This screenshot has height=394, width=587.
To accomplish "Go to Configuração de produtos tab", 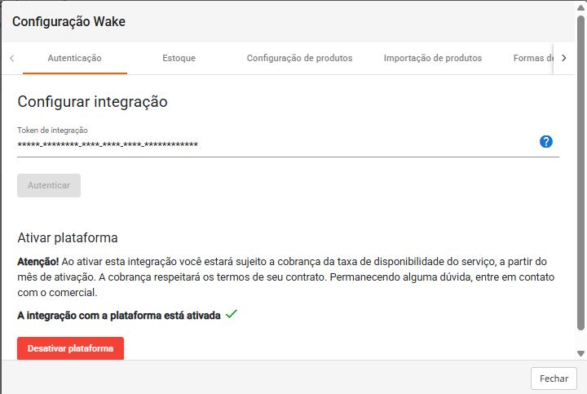I will pyautogui.click(x=299, y=58).
